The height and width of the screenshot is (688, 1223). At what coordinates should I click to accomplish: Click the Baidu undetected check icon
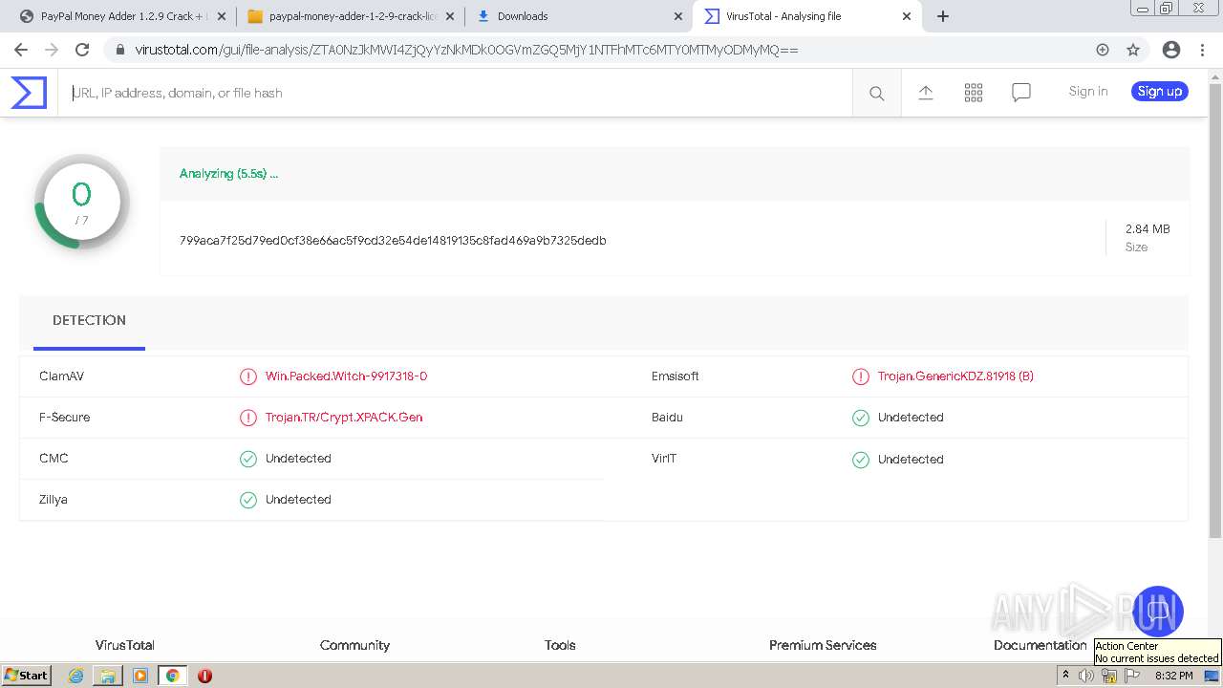click(x=861, y=418)
